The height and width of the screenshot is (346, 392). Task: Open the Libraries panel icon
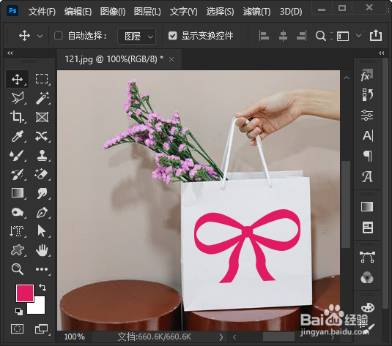[x=367, y=227]
